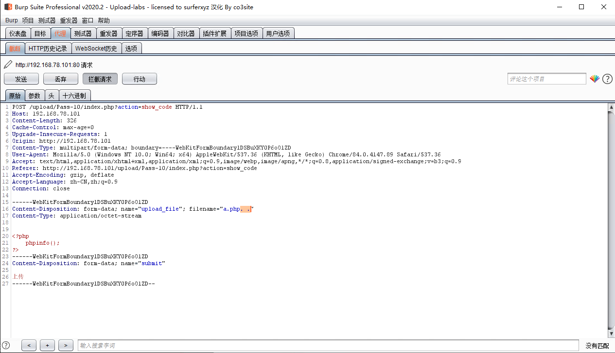The width and height of the screenshot is (615, 353).
Task: Click the Accept-Encoding: gzip, deflate line
Action: [x=63, y=175]
